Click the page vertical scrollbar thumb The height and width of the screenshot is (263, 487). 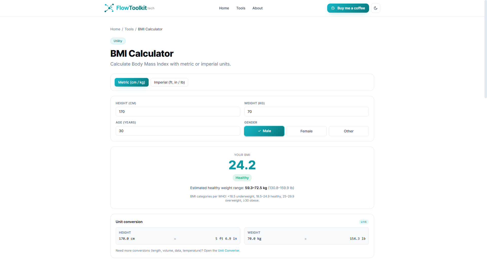(485, 49)
